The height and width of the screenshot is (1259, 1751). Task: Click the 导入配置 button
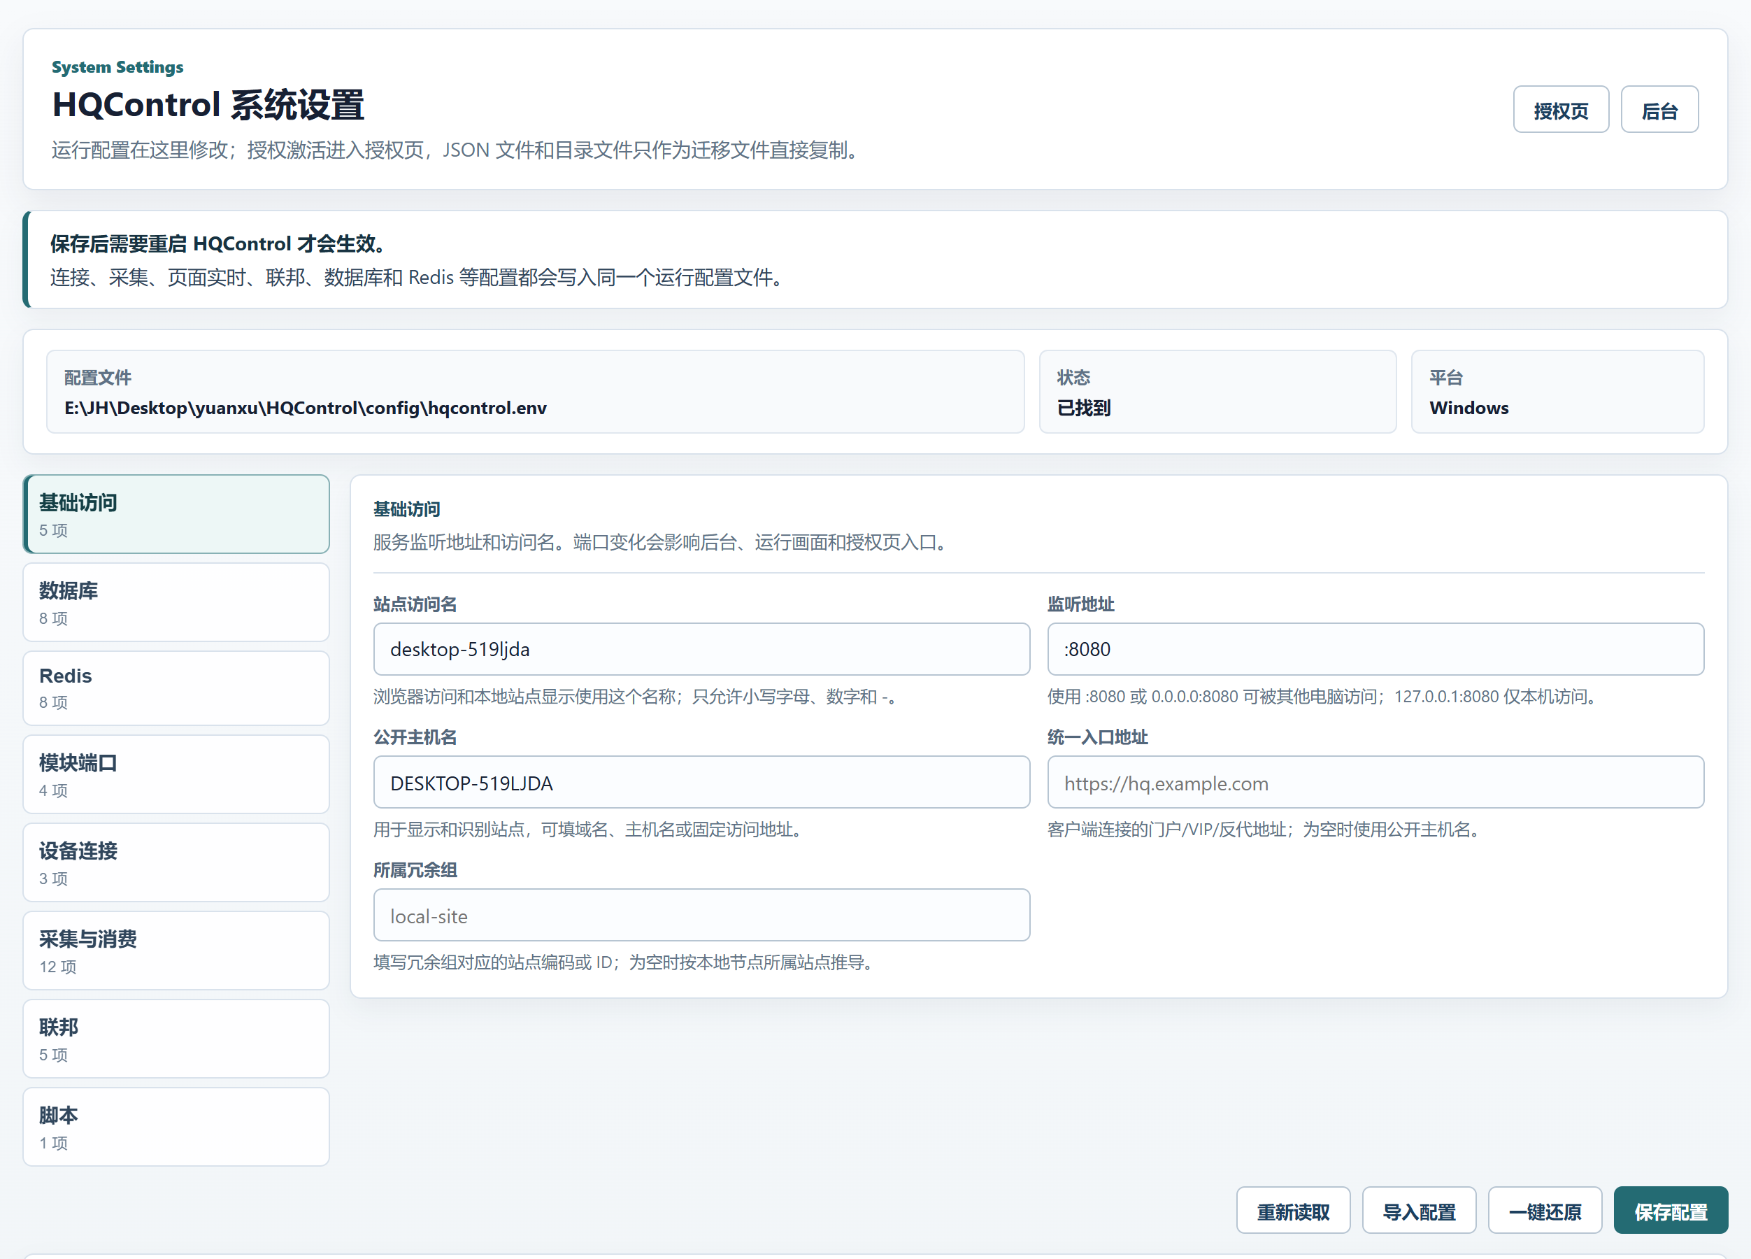[1419, 1210]
